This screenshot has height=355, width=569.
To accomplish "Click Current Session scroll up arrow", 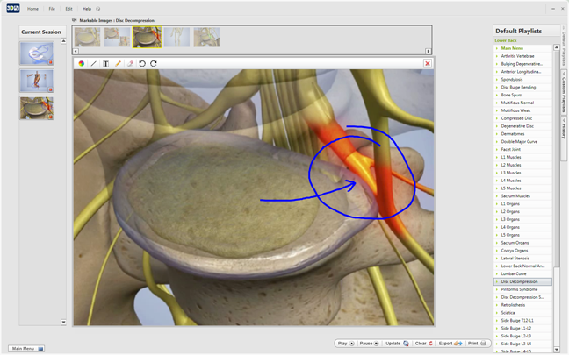I will click(x=63, y=41).
